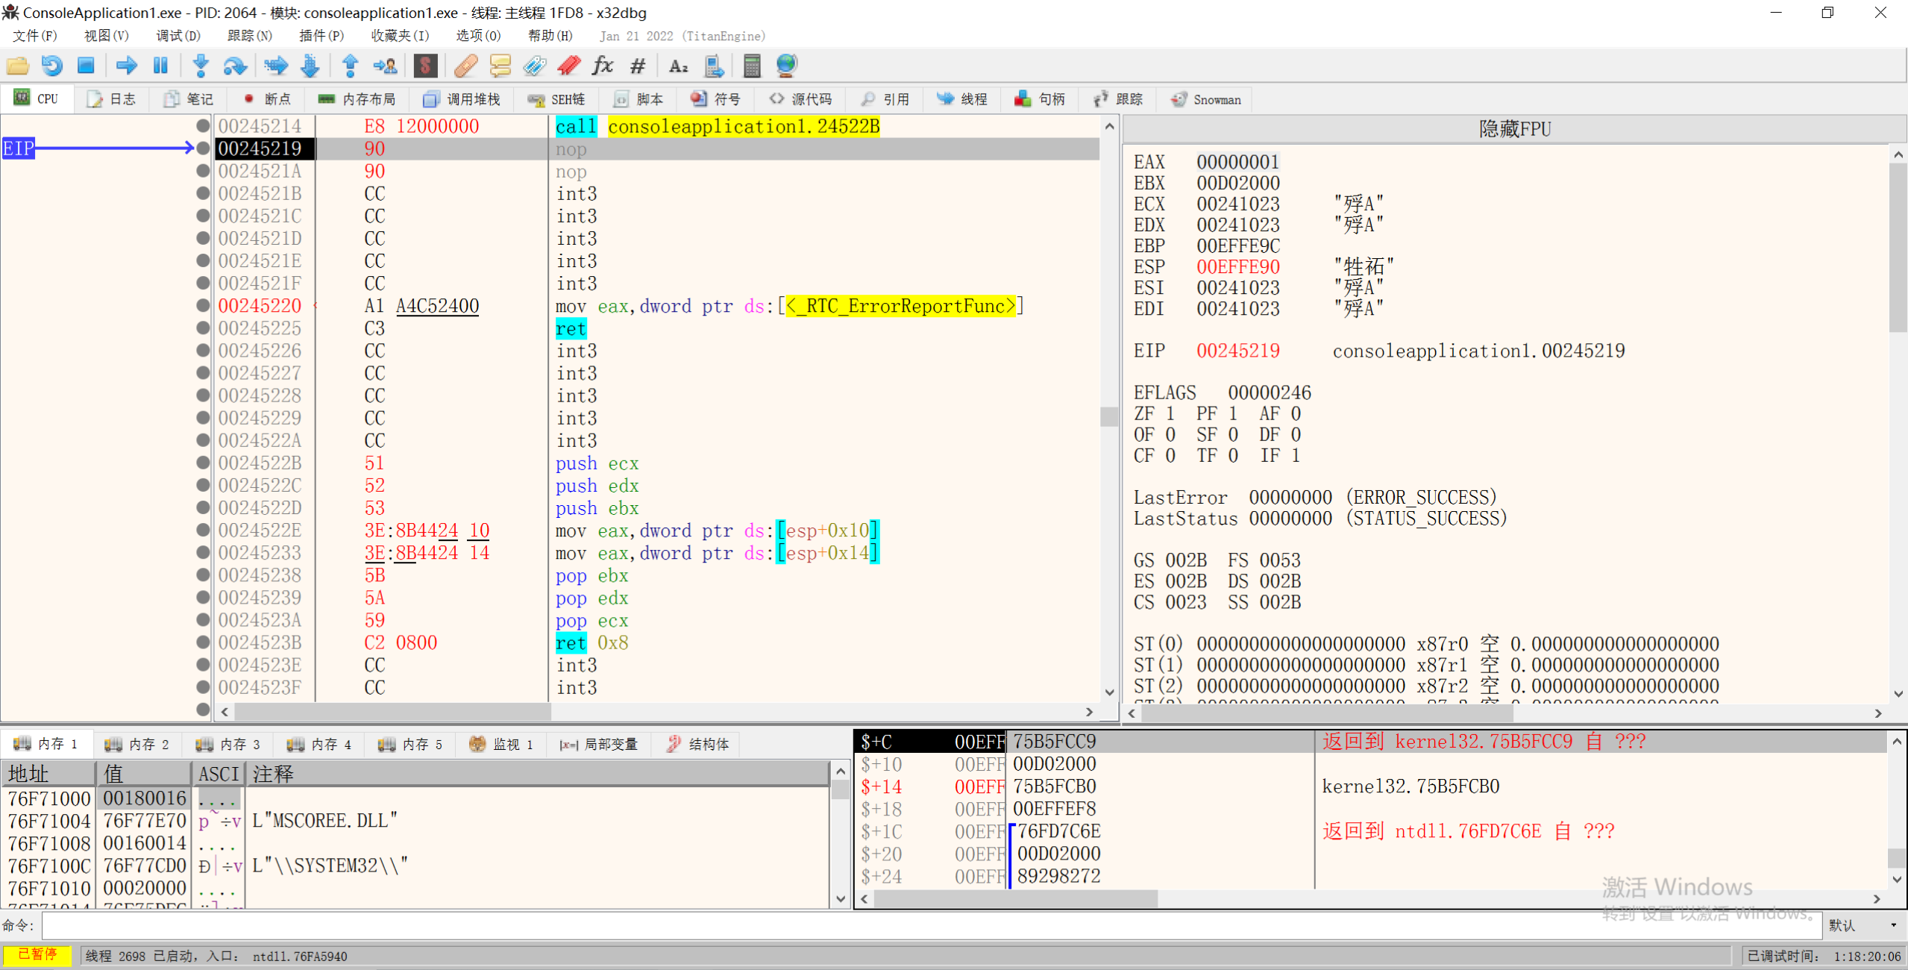1908x970 pixels.
Task: Pause the debuggee
Action: 160,66
